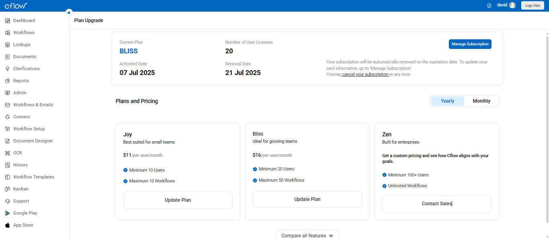The height and width of the screenshot is (239, 549).
Task: Click the App Store apple icon
Action: click(x=7, y=225)
